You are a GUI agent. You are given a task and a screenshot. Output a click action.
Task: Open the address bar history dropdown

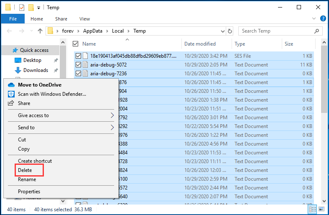[x=223, y=31]
